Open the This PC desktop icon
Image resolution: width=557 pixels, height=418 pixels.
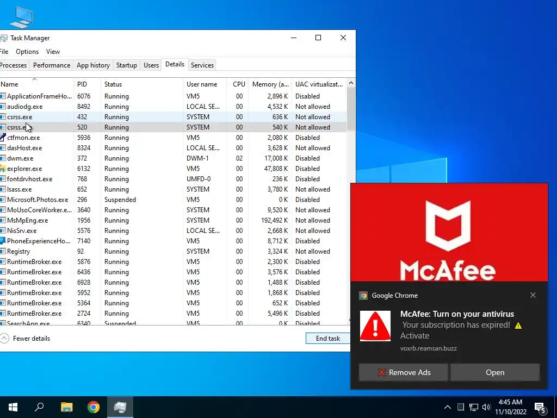click(21, 17)
